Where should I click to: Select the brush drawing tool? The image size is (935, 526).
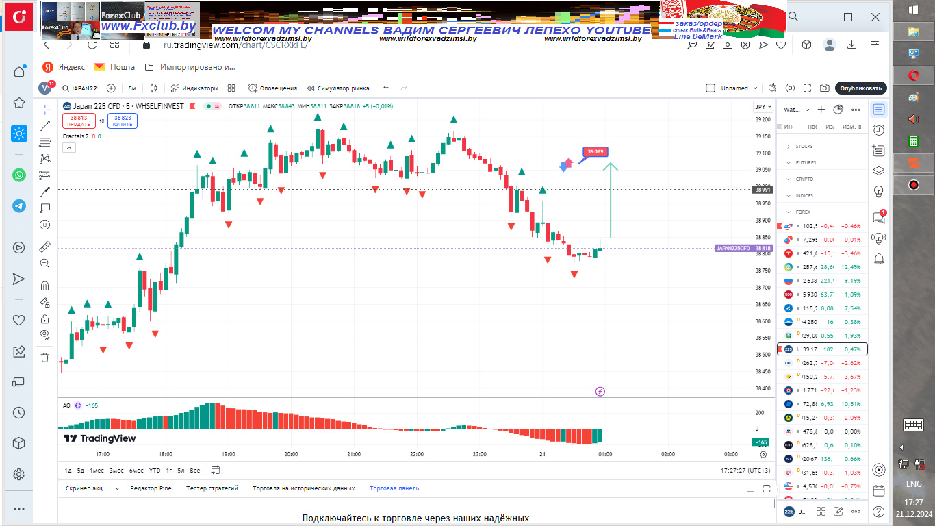pyautogui.click(x=44, y=192)
